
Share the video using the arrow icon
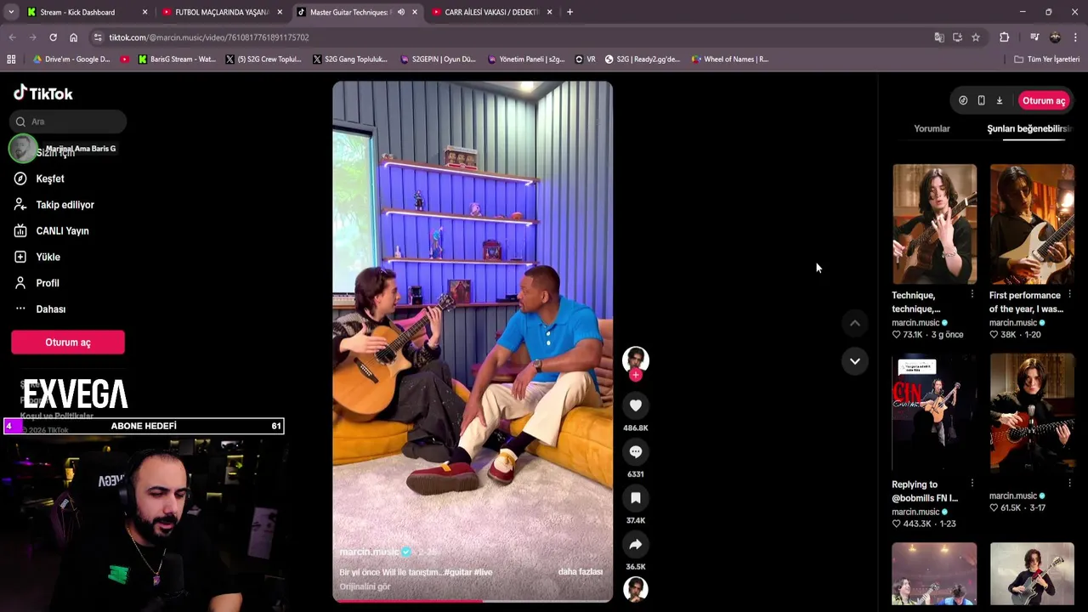[x=635, y=544]
